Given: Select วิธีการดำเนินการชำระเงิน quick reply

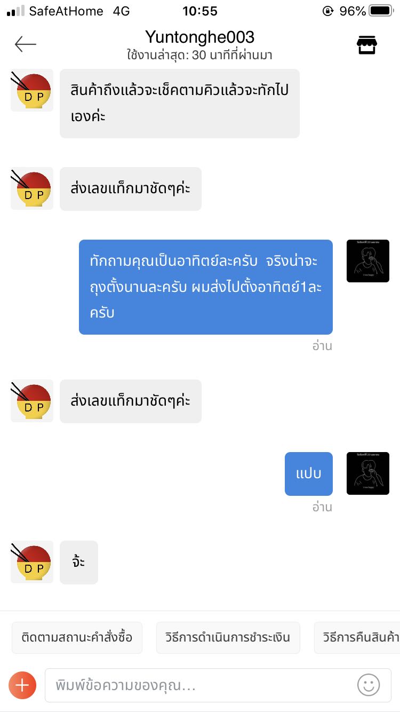Looking at the screenshot, I should click(228, 637).
